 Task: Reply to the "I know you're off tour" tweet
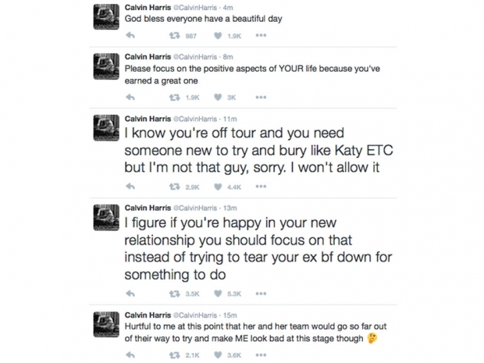tap(130, 187)
